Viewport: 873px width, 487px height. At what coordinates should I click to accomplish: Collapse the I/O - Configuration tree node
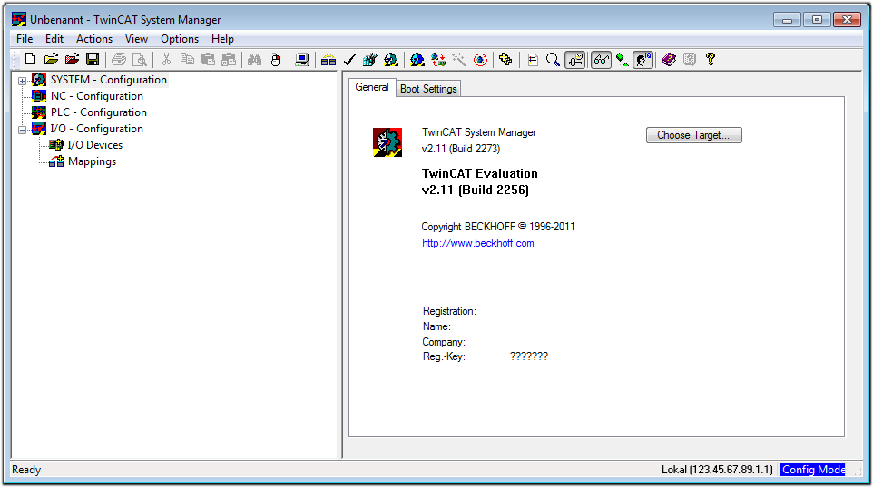[23, 130]
